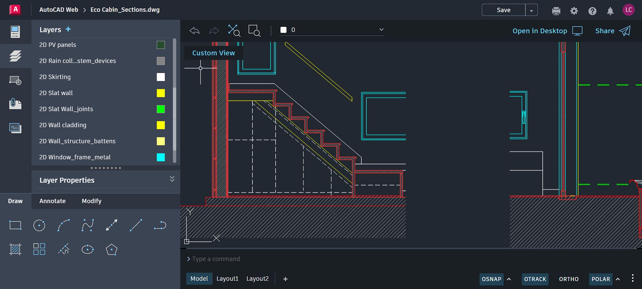This screenshot has height=289, width=642.
Task: Choose the Arc drawing tool
Action: click(x=63, y=226)
